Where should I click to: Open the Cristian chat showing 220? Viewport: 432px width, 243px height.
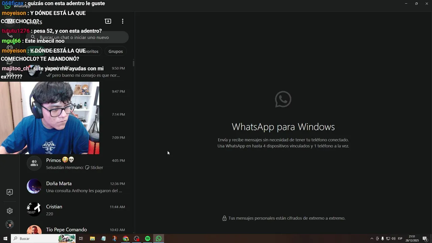tap(76, 210)
